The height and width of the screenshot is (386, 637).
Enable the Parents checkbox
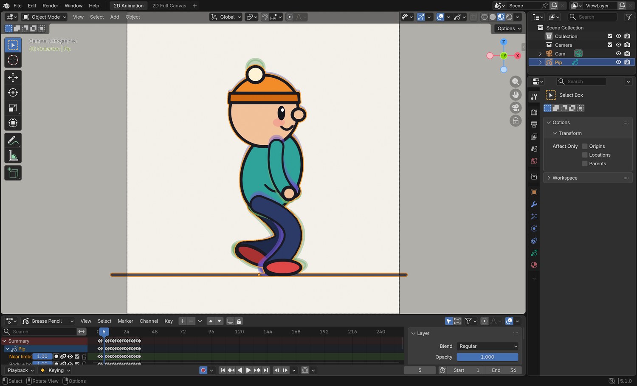[585, 163]
